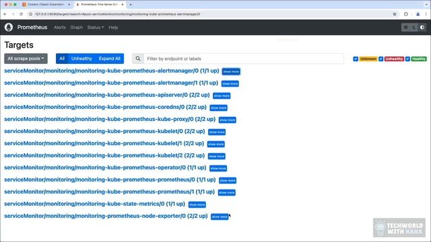Show only Unhealthy targets button
Image resolution: width=431 pixels, height=242 pixels.
coord(81,58)
